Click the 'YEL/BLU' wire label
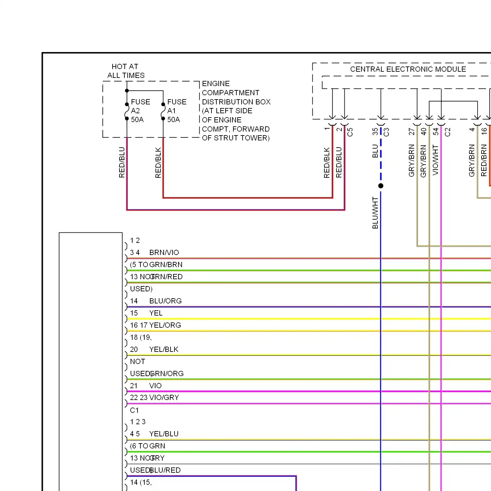This screenshot has height=491, width=491. click(164, 434)
